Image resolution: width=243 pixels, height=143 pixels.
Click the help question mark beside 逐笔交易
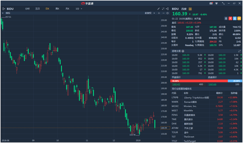click(x=183, y=51)
